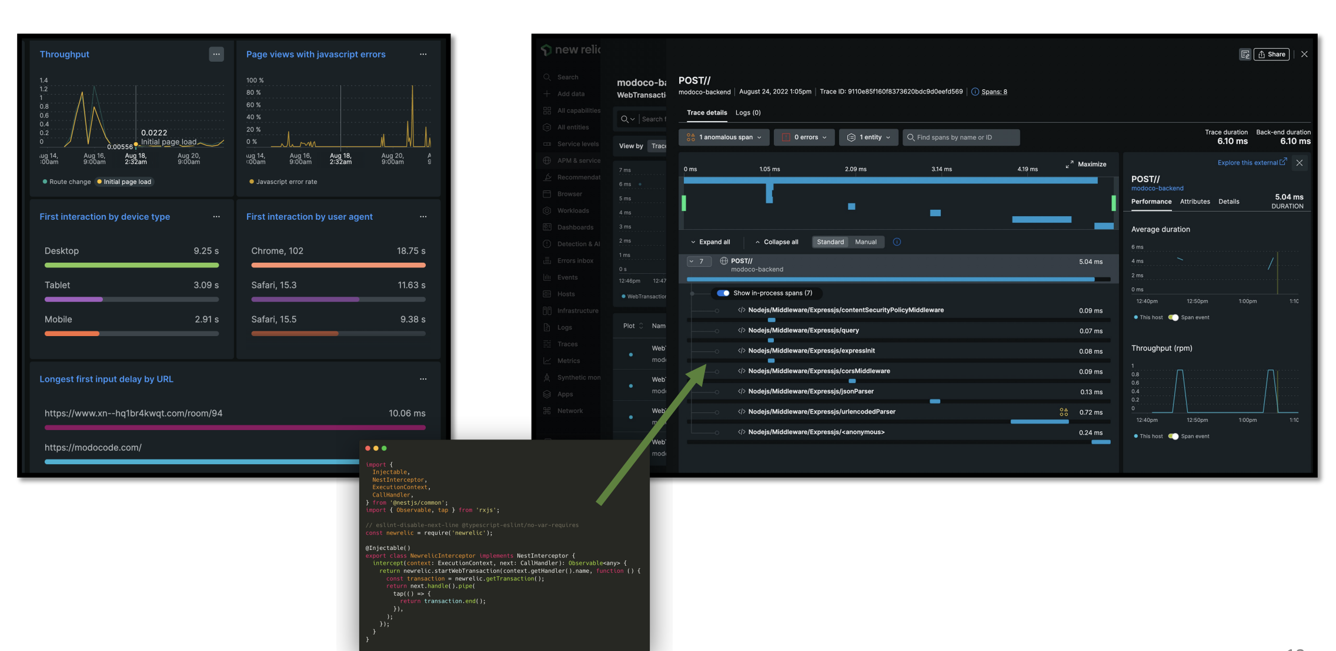The image size is (1336, 651).
Task: Switch to the Logs (0) tab
Action: coord(748,113)
